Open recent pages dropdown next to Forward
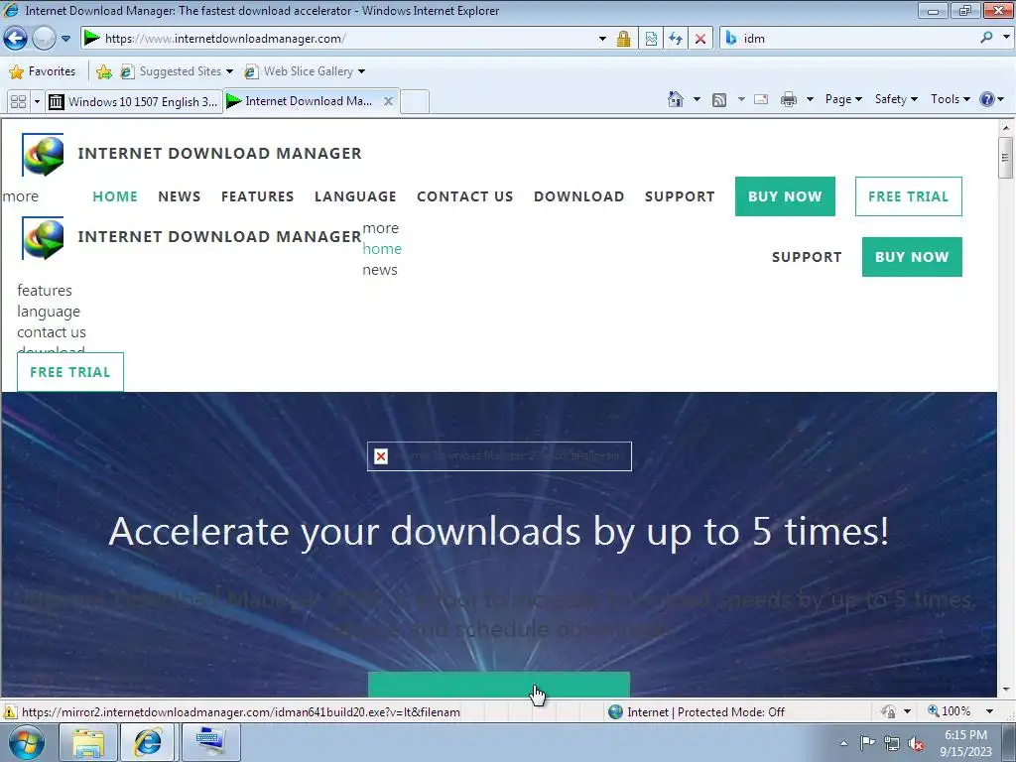The width and height of the screenshot is (1016, 762). click(x=65, y=39)
